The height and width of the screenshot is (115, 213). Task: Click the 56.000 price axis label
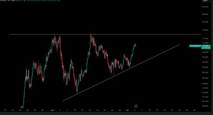click(x=205, y=84)
